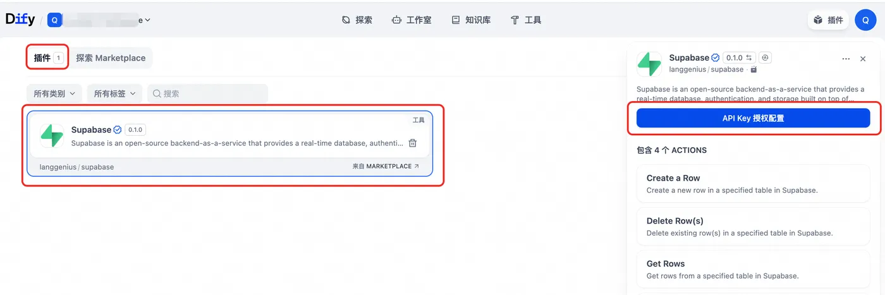Expand the 所有类别 filter dropdown
Screen dimensions: 885x295
coord(54,93)
